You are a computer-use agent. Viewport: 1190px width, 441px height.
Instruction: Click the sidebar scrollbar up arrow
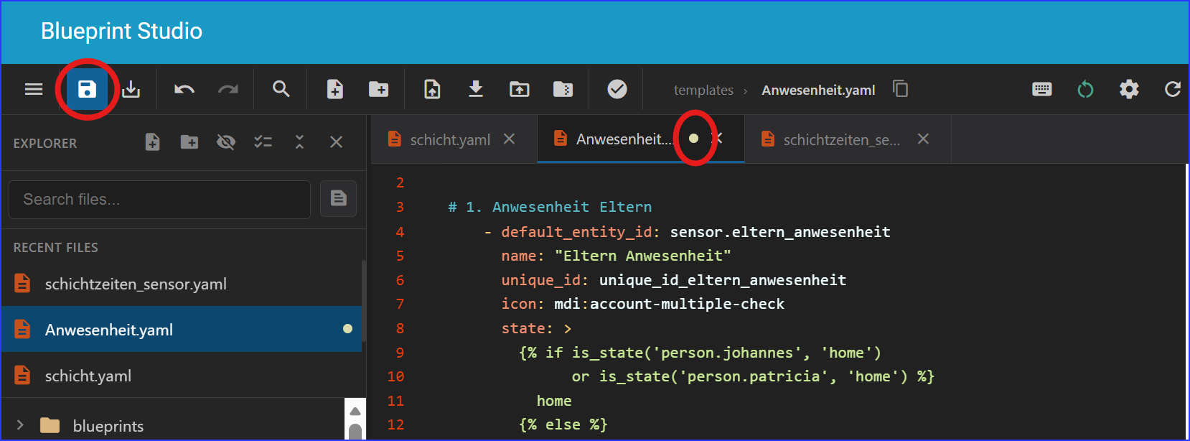point(355,412)
